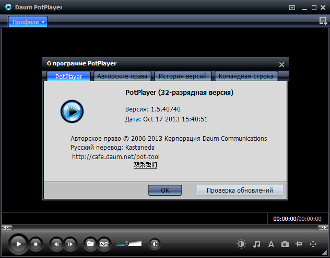Open file using the folder icon

[90, 244]
